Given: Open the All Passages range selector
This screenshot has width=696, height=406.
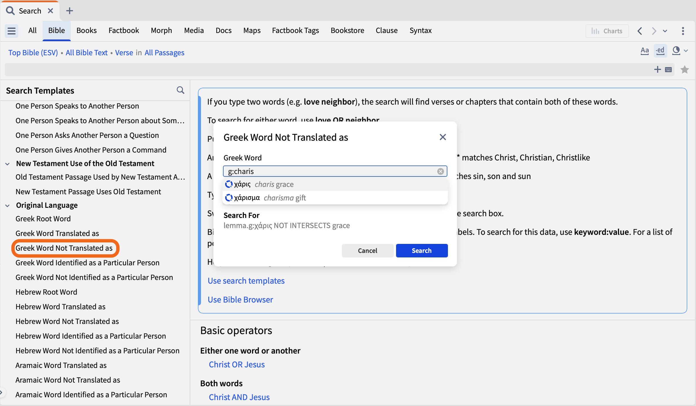Looking at the screenshot, I should pyautogui.click(x=164, y=52).
